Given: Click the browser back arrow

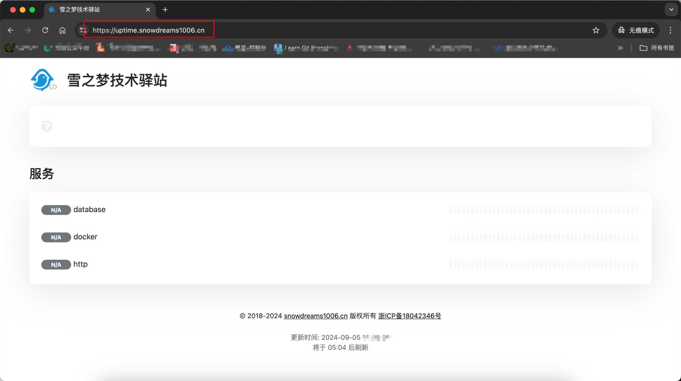Looking at the screenshot, I should [11, 30].
